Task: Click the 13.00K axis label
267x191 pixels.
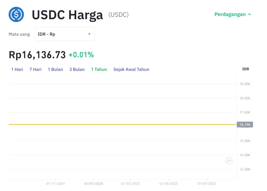Action: [245, 169]
